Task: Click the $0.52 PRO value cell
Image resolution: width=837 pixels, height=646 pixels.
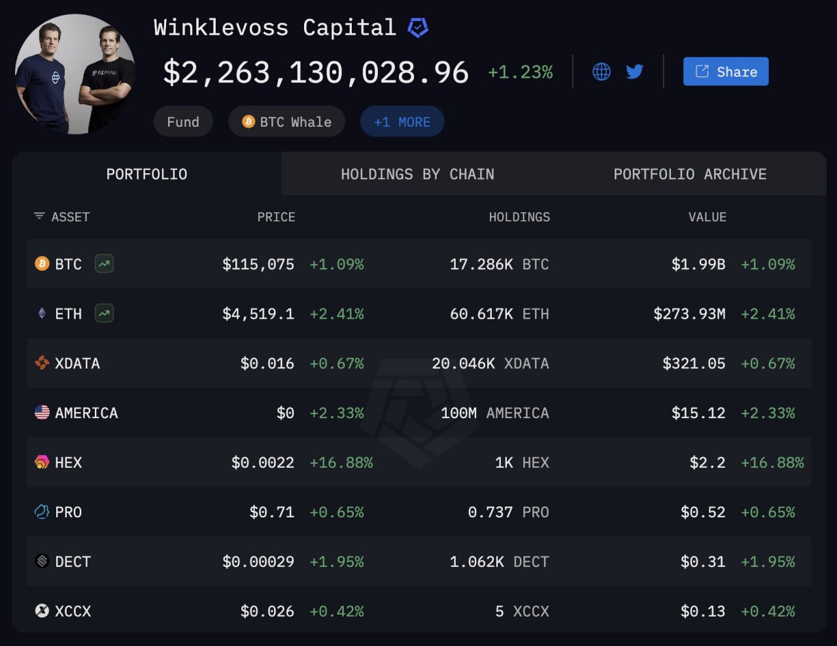Action: pos(703,512)
